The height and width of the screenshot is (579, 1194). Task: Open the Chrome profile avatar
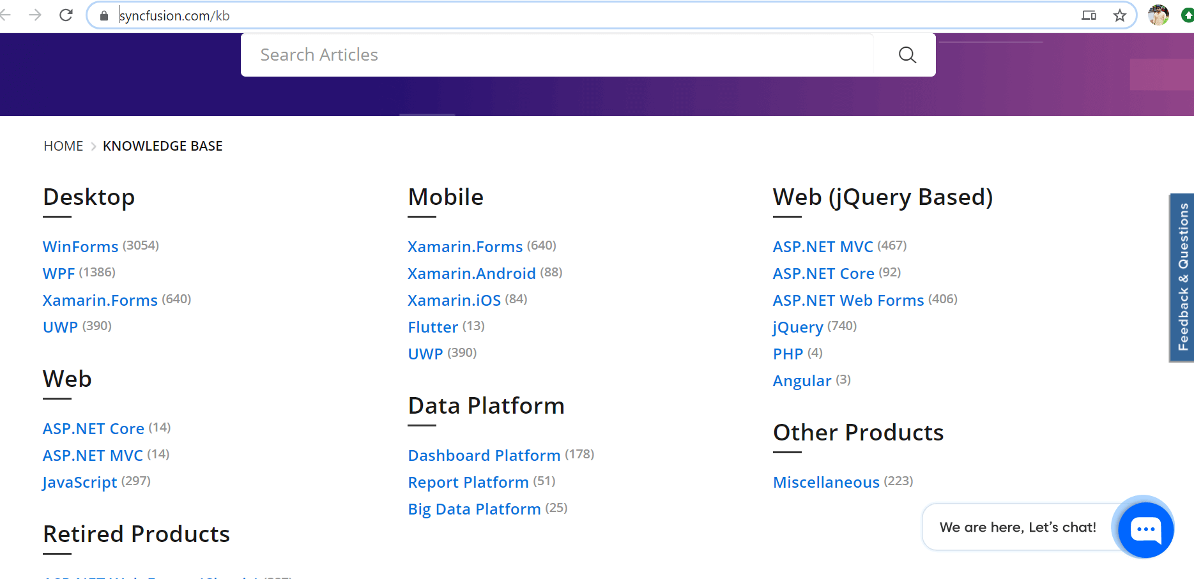click(1158, 15)
